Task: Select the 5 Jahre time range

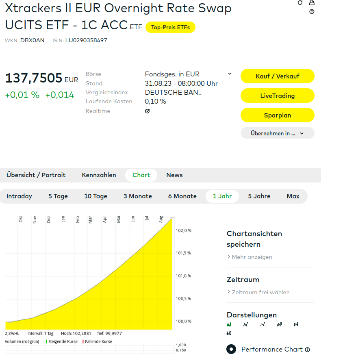Action: coord(259,196)
